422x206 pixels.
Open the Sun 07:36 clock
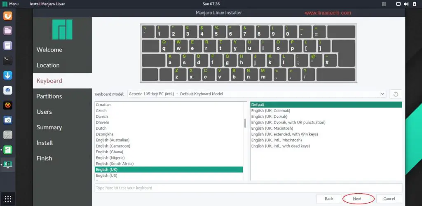coord(211,4)
